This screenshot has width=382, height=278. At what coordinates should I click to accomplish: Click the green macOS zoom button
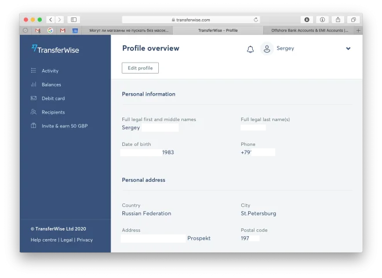(40, 20)
